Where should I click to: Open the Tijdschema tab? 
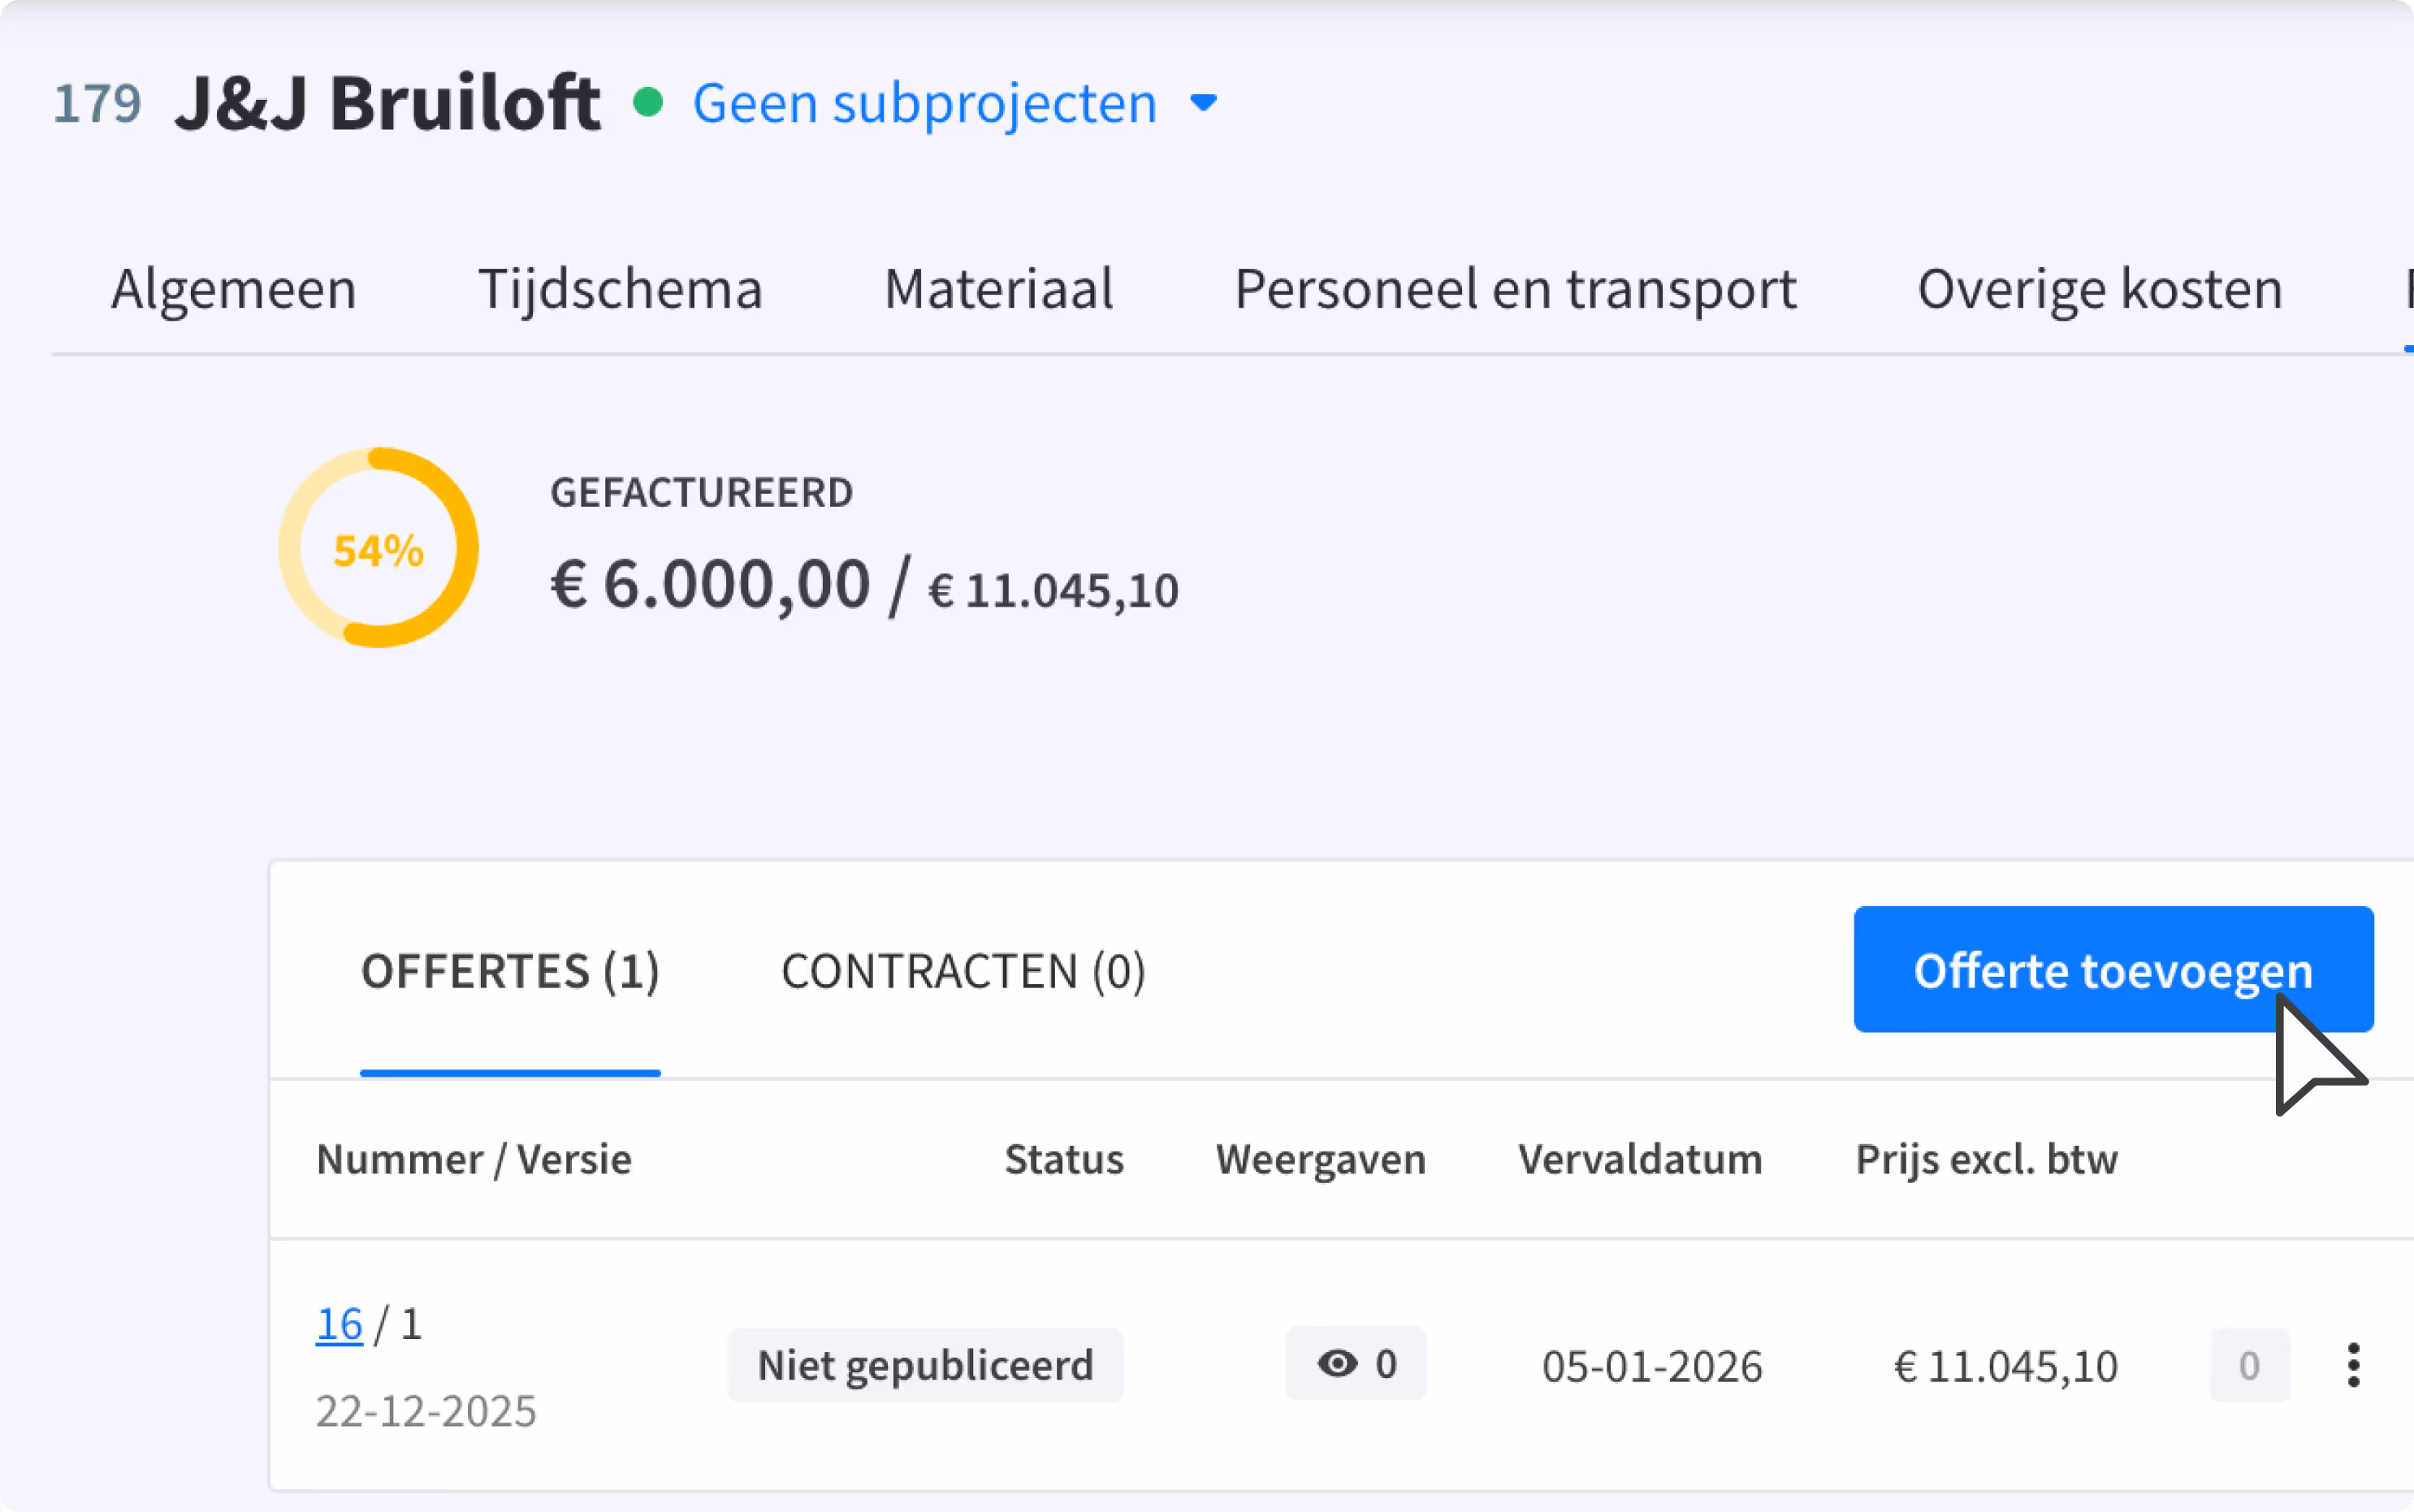point(620,289)
